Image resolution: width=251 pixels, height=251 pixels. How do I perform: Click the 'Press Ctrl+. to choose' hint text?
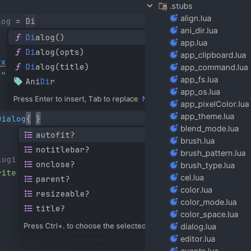pos(84,226)
